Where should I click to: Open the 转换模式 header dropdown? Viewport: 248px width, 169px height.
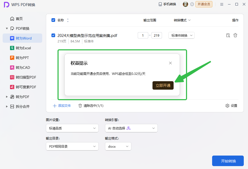point(182,20)
